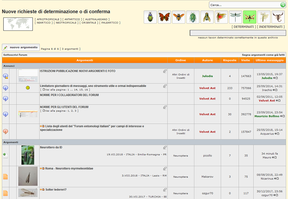Click the green search magnifier button

pyautogui.click(x=283, y=5)
